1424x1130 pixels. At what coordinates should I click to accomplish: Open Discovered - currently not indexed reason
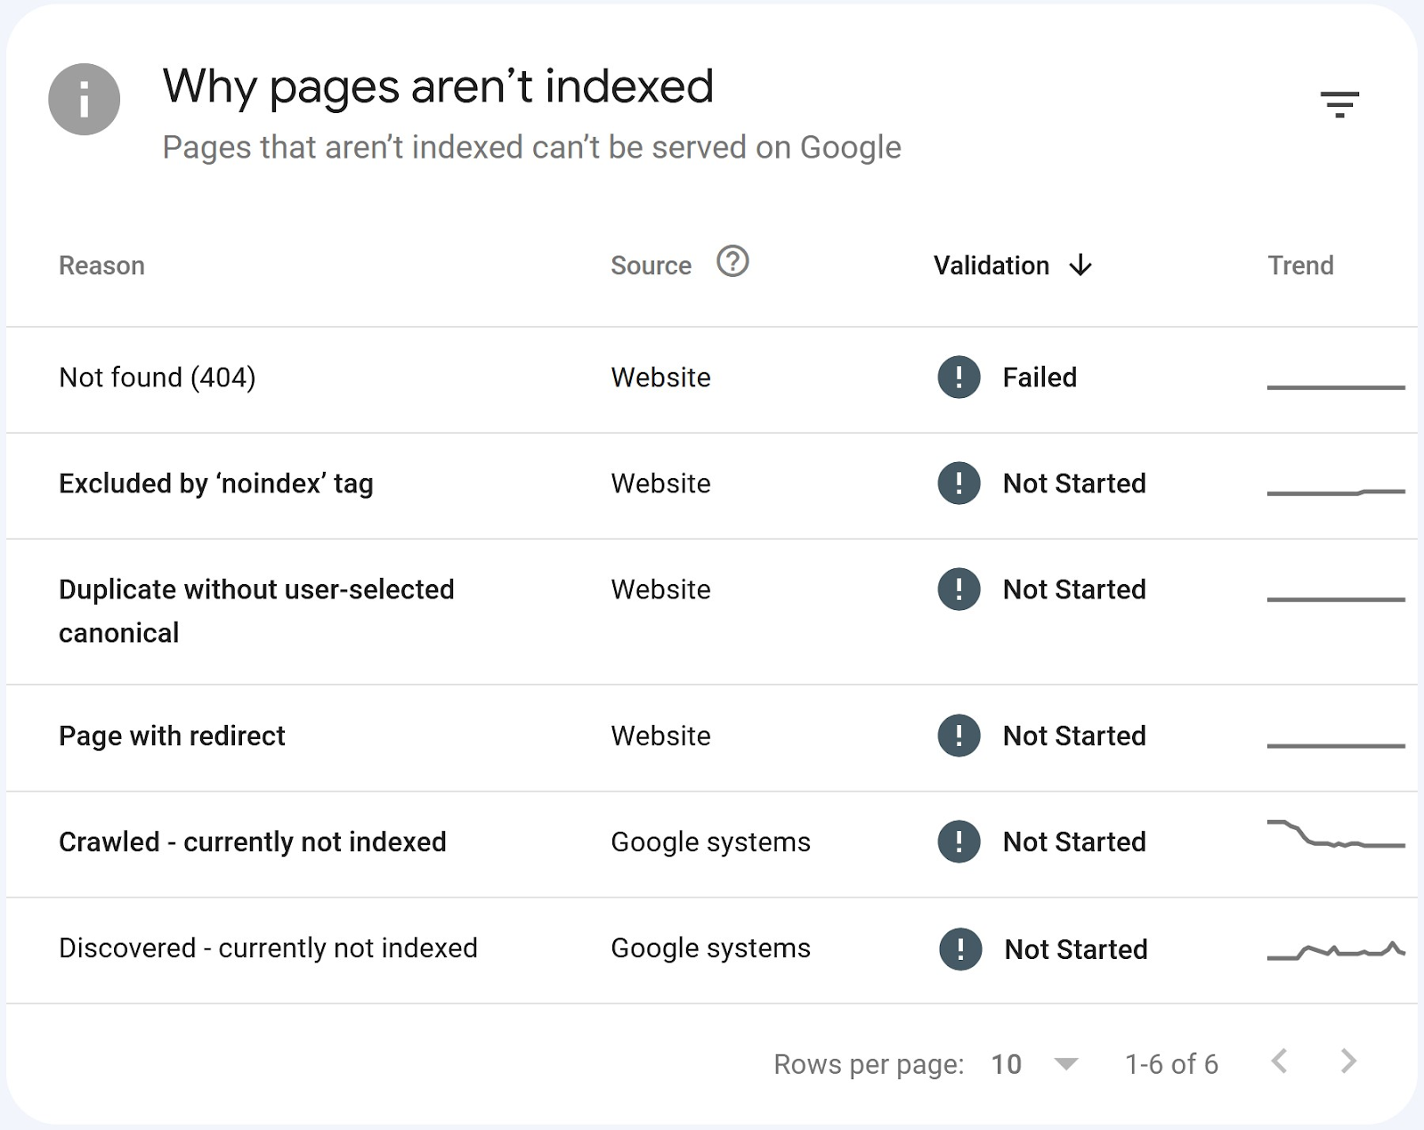(x=268, y=948)
